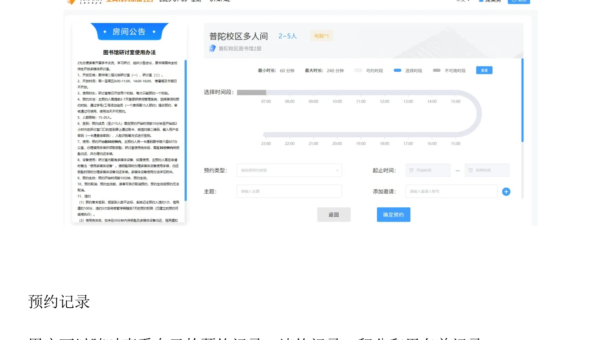Click the booking panel's right-side scrollbar

tap(522, 100)
